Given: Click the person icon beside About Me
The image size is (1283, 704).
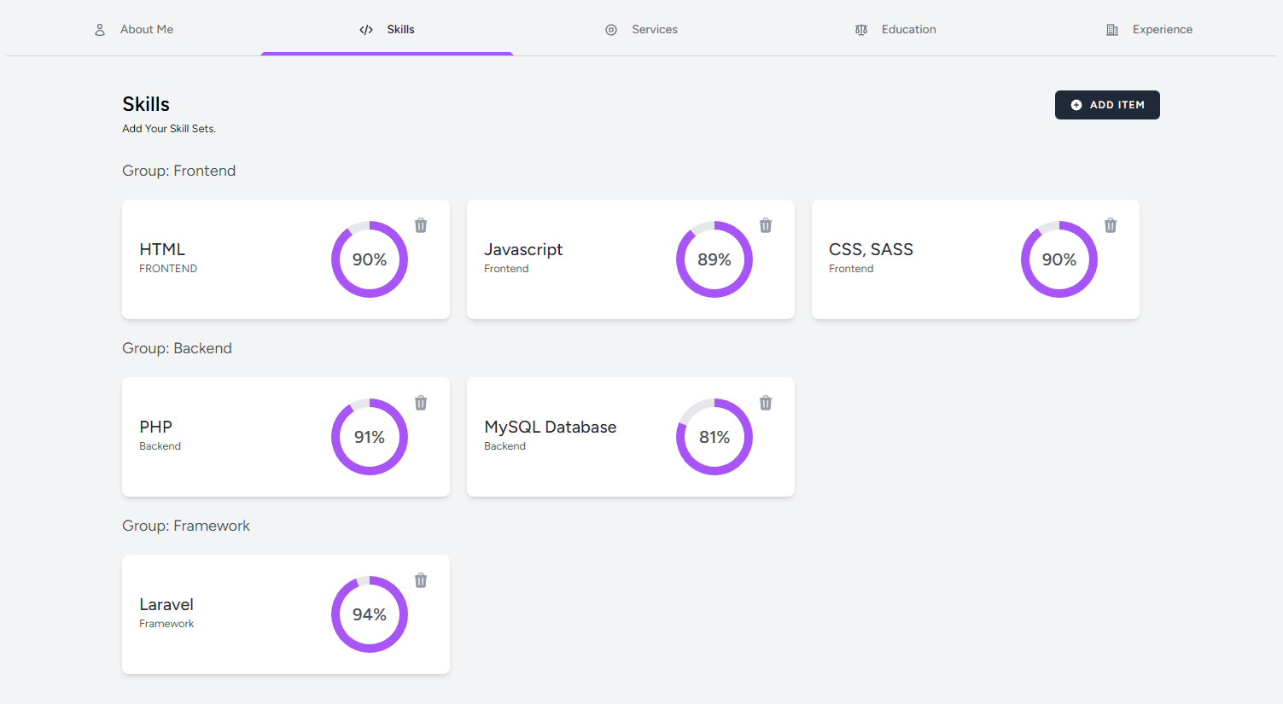Looking at the screenshot, I should point(100,30).
